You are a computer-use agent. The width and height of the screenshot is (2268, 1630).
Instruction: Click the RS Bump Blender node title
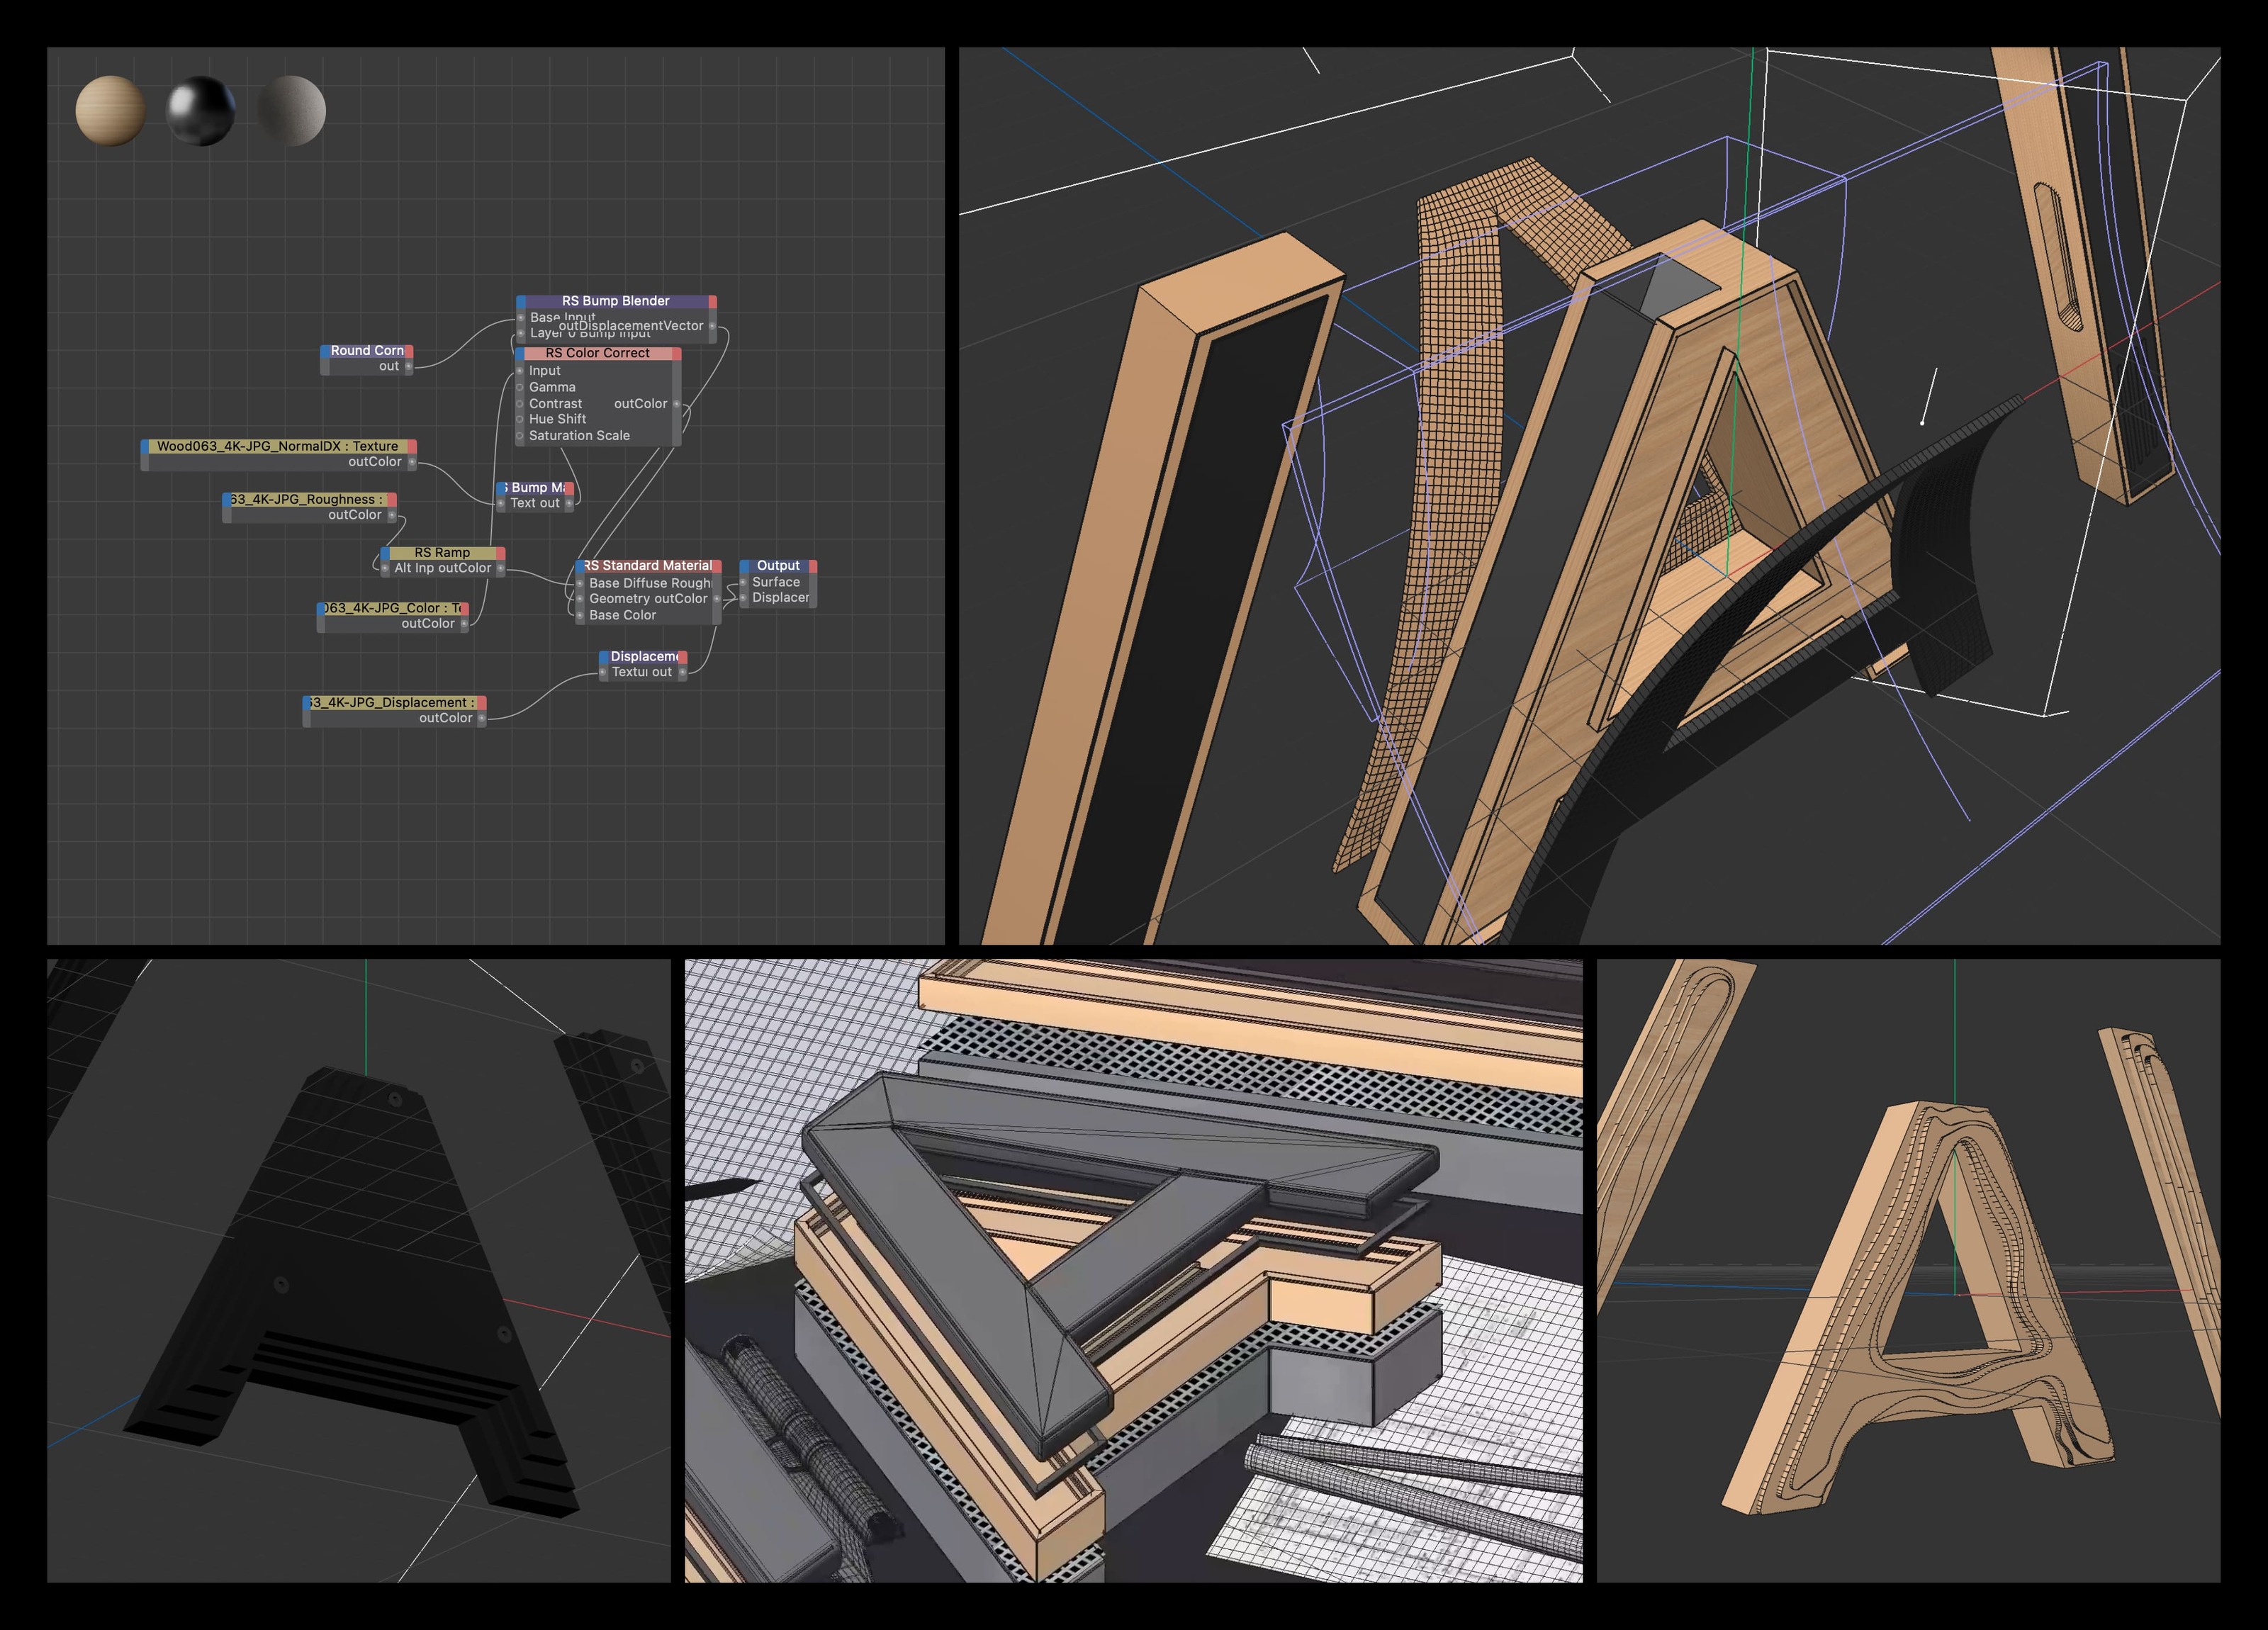(x=615, y=301)
